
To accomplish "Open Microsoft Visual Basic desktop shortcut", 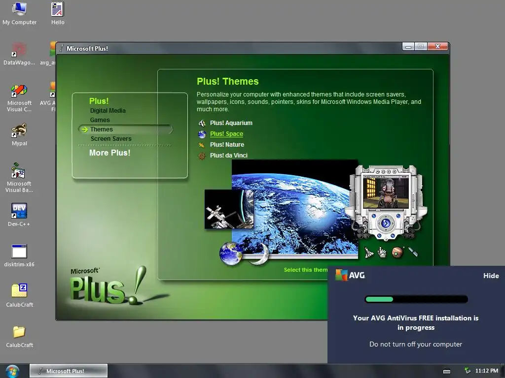I will coord(19,177).
